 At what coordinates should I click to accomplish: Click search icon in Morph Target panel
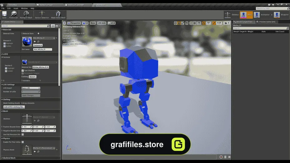(x=288, y=28)
